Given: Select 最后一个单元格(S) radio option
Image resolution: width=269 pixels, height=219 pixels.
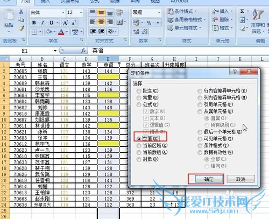Looking at the screenshot, I should click(200, 132).
